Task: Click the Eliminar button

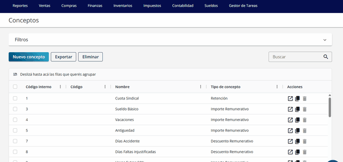Action: [x=90, y=57]
